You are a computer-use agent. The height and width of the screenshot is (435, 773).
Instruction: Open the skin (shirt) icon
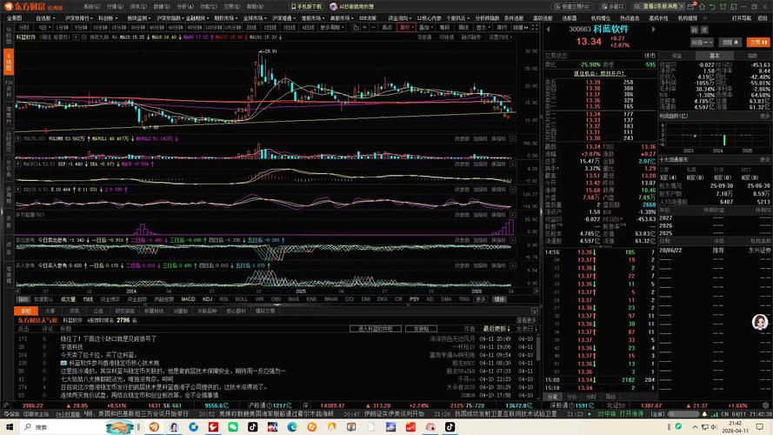point(723,6)
